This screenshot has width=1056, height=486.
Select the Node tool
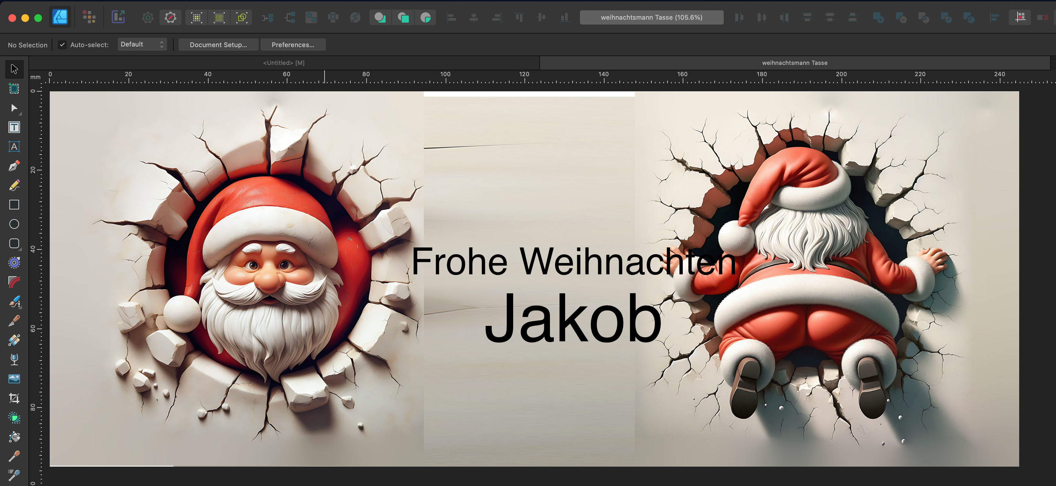(x=14, y=108)
